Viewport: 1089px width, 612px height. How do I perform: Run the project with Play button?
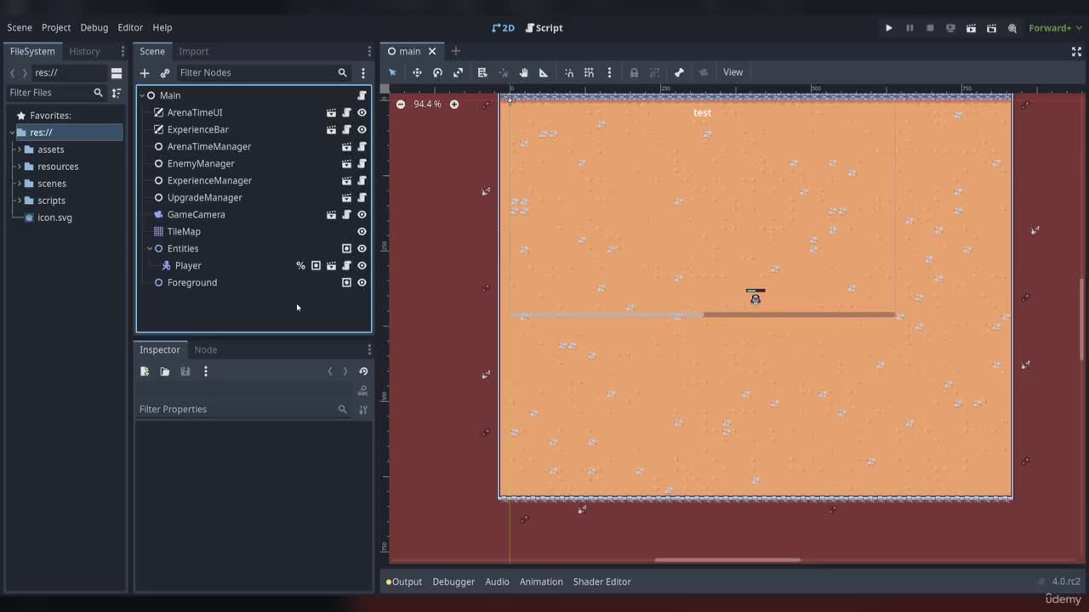(x=888, y=28)
